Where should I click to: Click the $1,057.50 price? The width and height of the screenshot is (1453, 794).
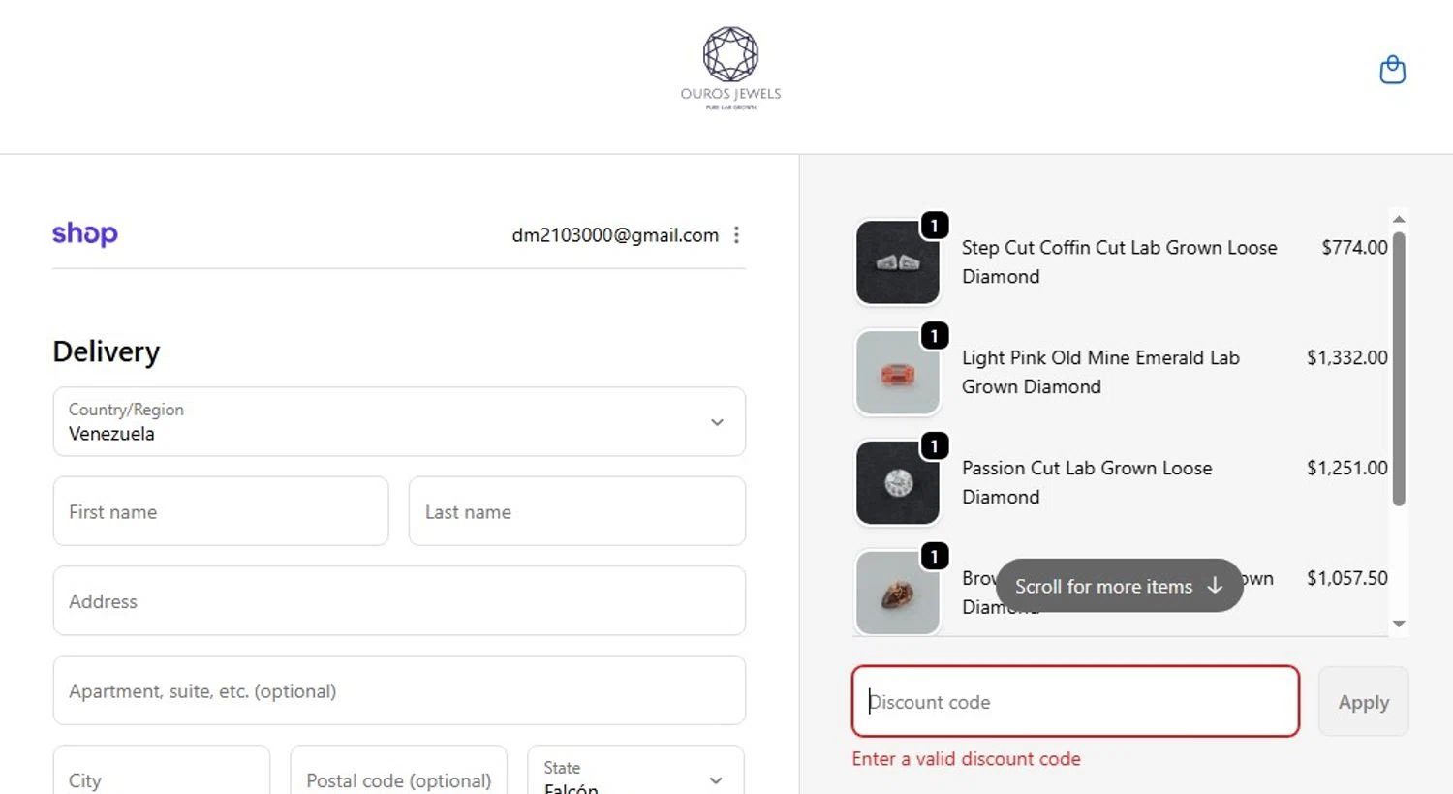(x=1346, y=578)
